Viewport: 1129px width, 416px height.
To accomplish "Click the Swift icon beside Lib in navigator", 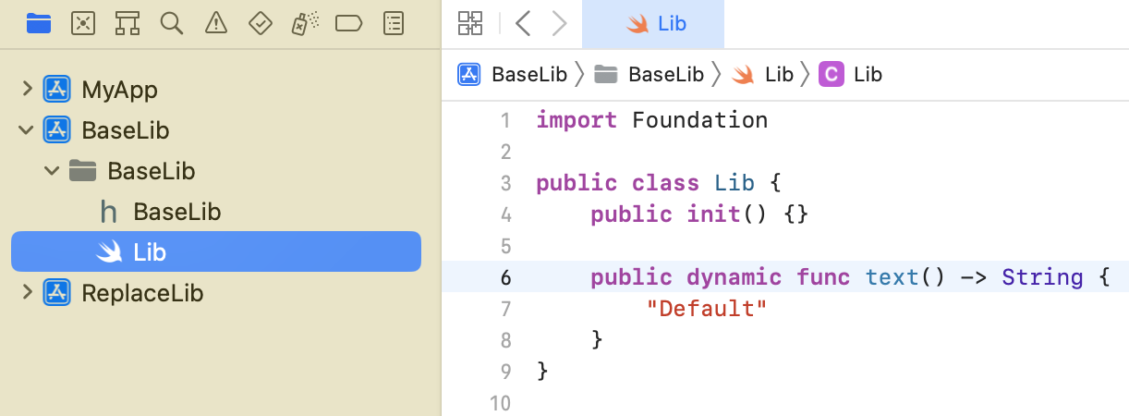I will click(109, 251).
